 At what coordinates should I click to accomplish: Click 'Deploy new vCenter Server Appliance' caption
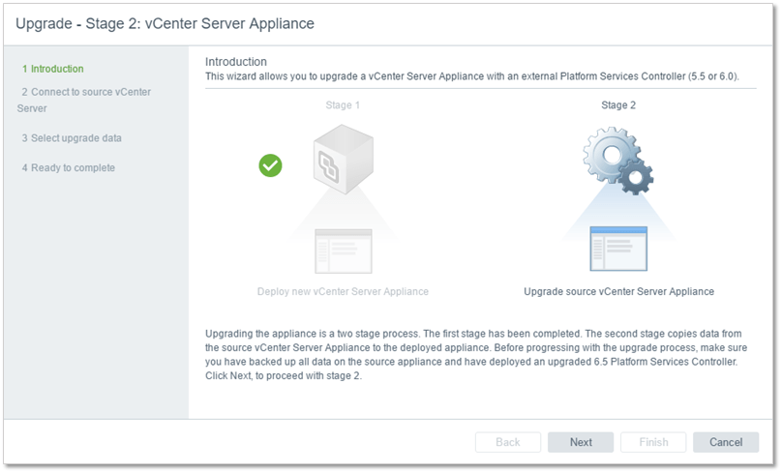click(344, 291)
